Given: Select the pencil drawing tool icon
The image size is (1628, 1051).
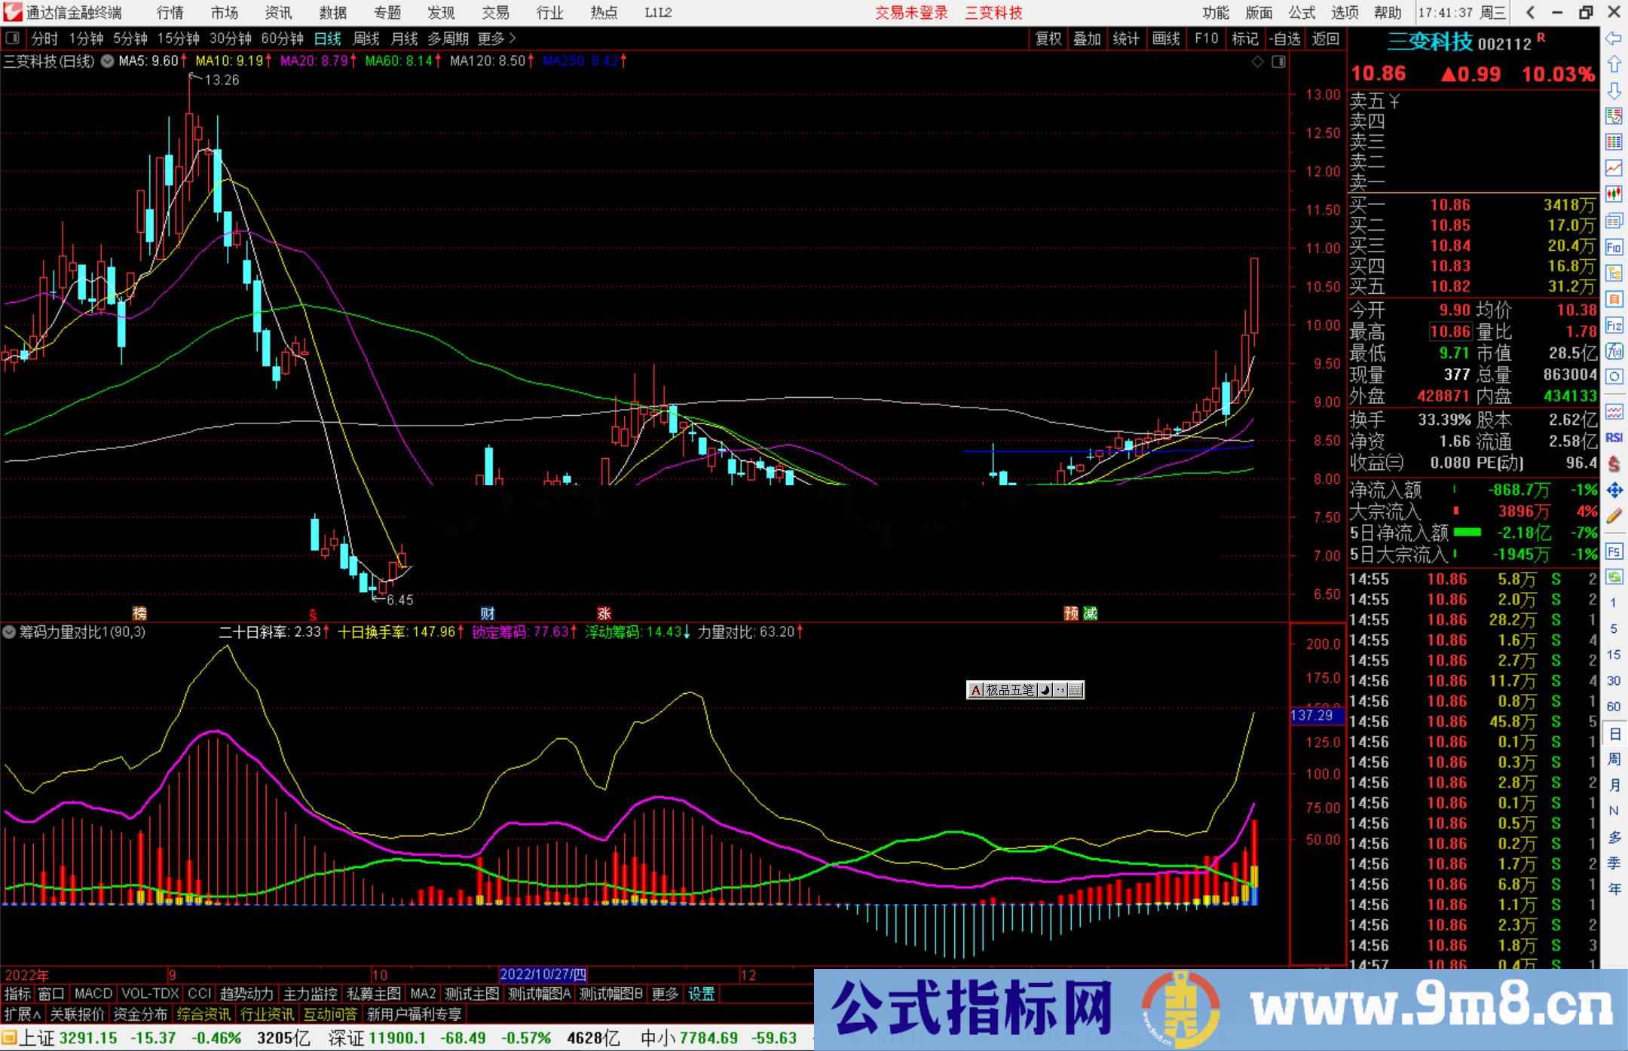Looking at the screenshot, I should tap(1614, 516).
